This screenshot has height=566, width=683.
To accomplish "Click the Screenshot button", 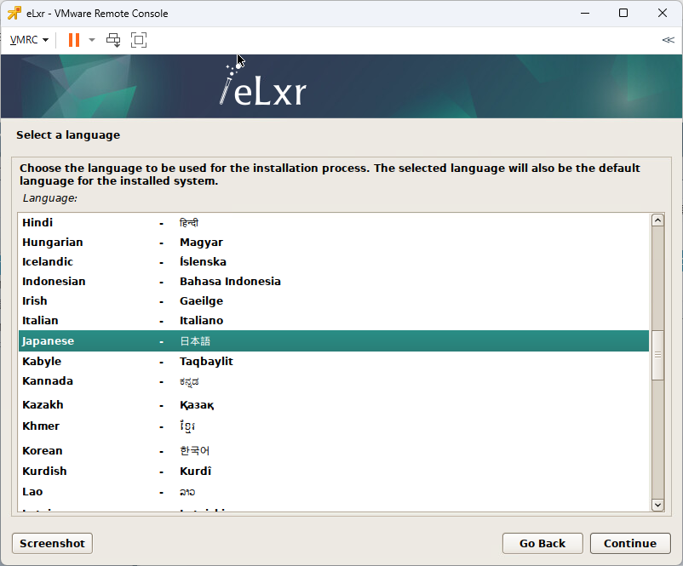I will (x=52, y=543).
